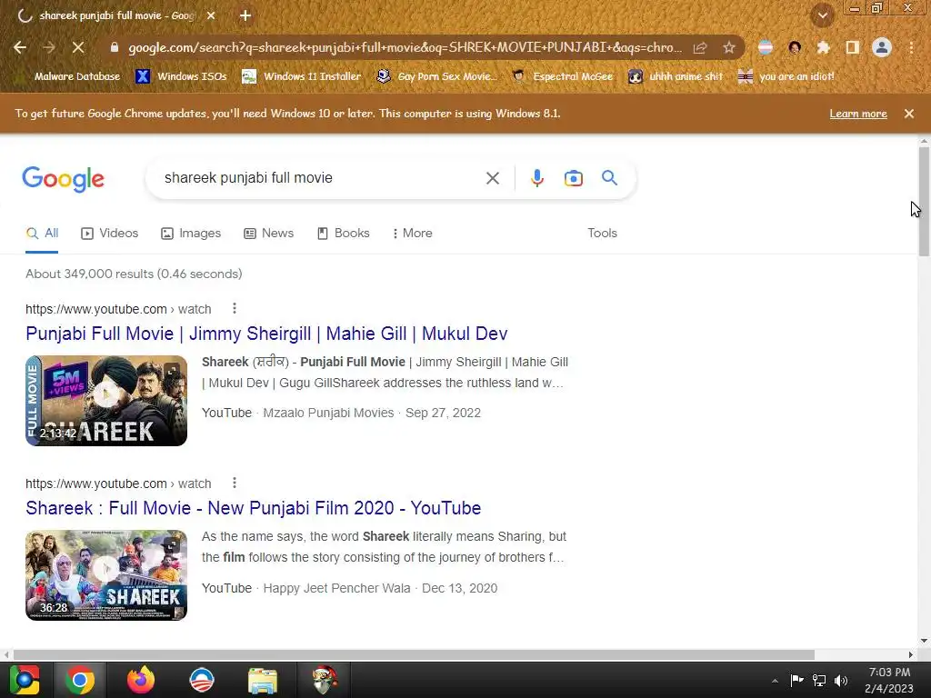Open File Explorer from the taskbar
This screenshot has width=931, height=698.
[x=263, y=680]
